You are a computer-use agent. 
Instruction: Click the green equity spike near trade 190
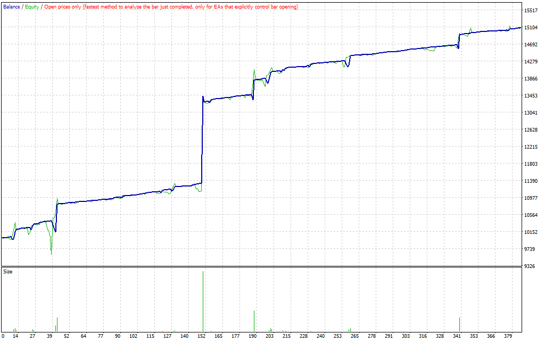254,70
